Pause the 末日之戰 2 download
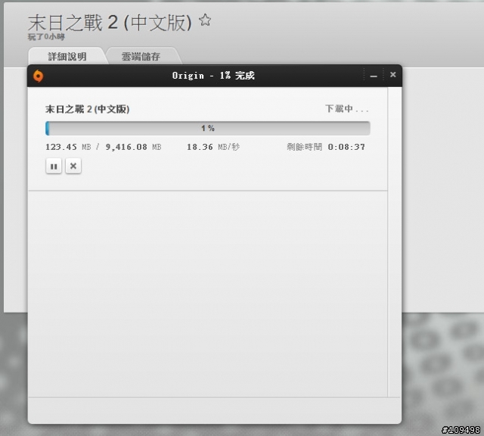This screenshot has height=436, width=484. pos(54,167)
